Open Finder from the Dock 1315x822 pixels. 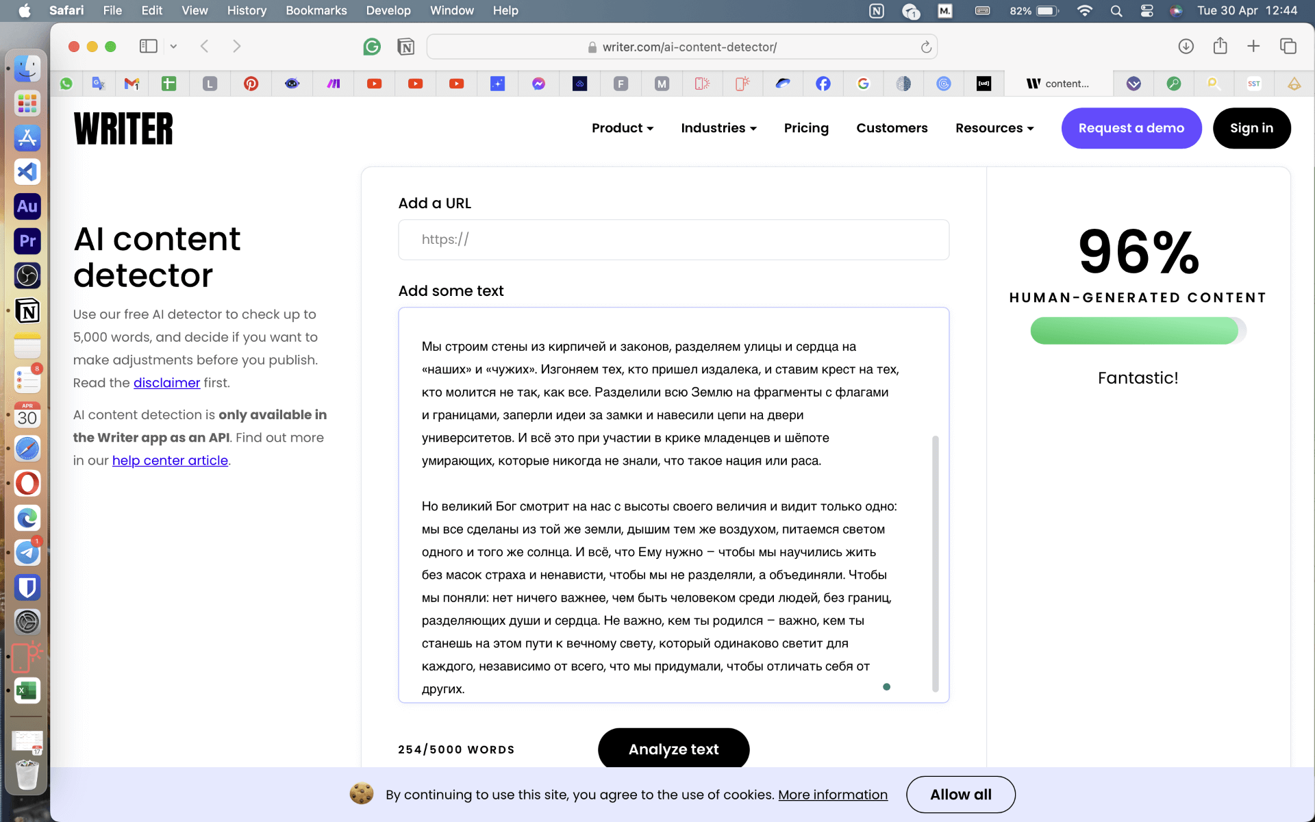27,68
